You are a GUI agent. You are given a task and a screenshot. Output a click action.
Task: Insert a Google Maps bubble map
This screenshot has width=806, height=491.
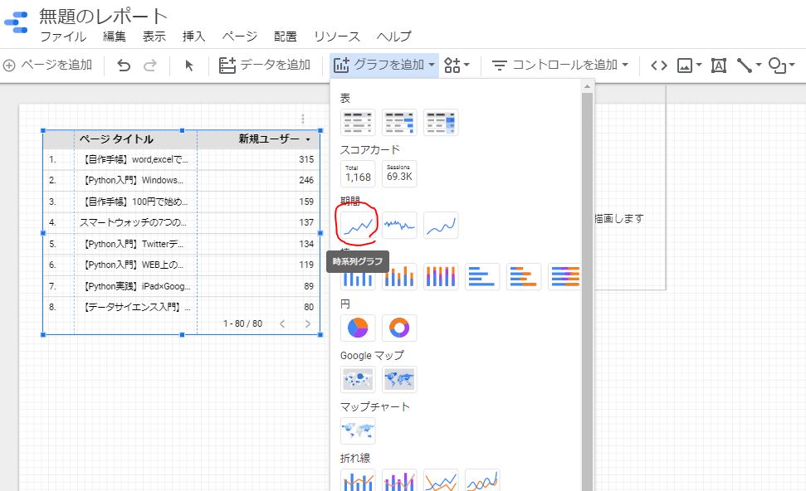point(358,379)
